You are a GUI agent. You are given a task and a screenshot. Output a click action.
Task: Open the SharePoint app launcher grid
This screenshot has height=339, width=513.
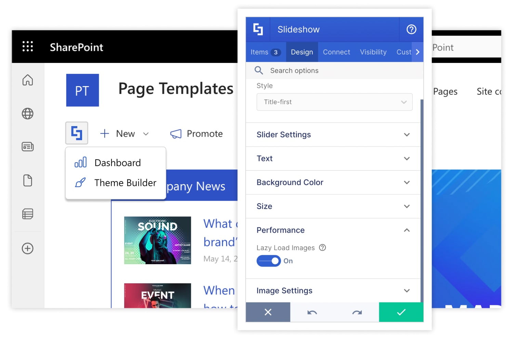28,46
